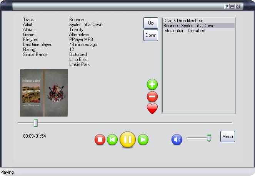
Task: Click the rating value '12'
Action: [x=72, y=49]
